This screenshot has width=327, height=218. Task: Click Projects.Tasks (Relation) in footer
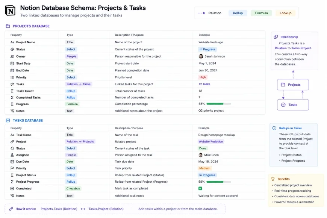59,209
